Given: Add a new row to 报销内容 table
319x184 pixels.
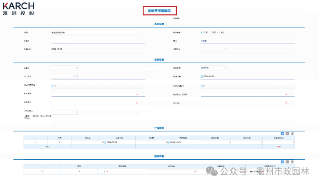Looking at the screenshot, I should click(282, 162).
